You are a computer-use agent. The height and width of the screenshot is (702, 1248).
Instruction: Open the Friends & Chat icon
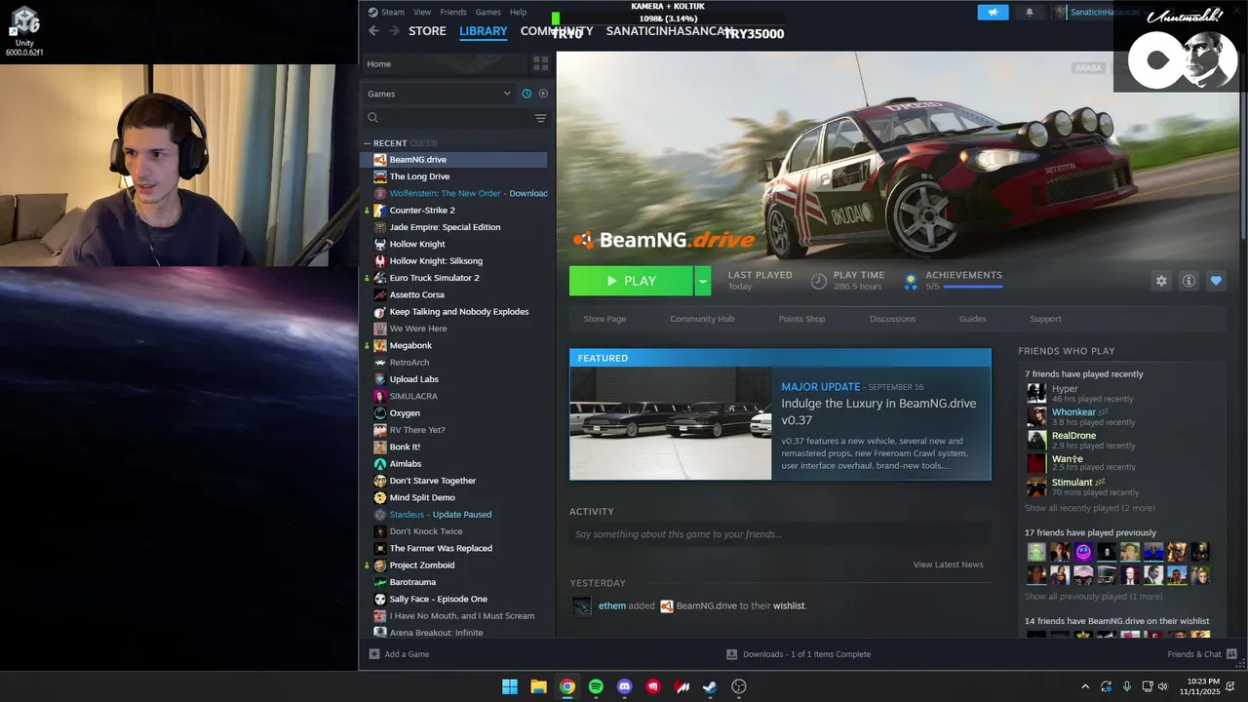(1231, 654)
